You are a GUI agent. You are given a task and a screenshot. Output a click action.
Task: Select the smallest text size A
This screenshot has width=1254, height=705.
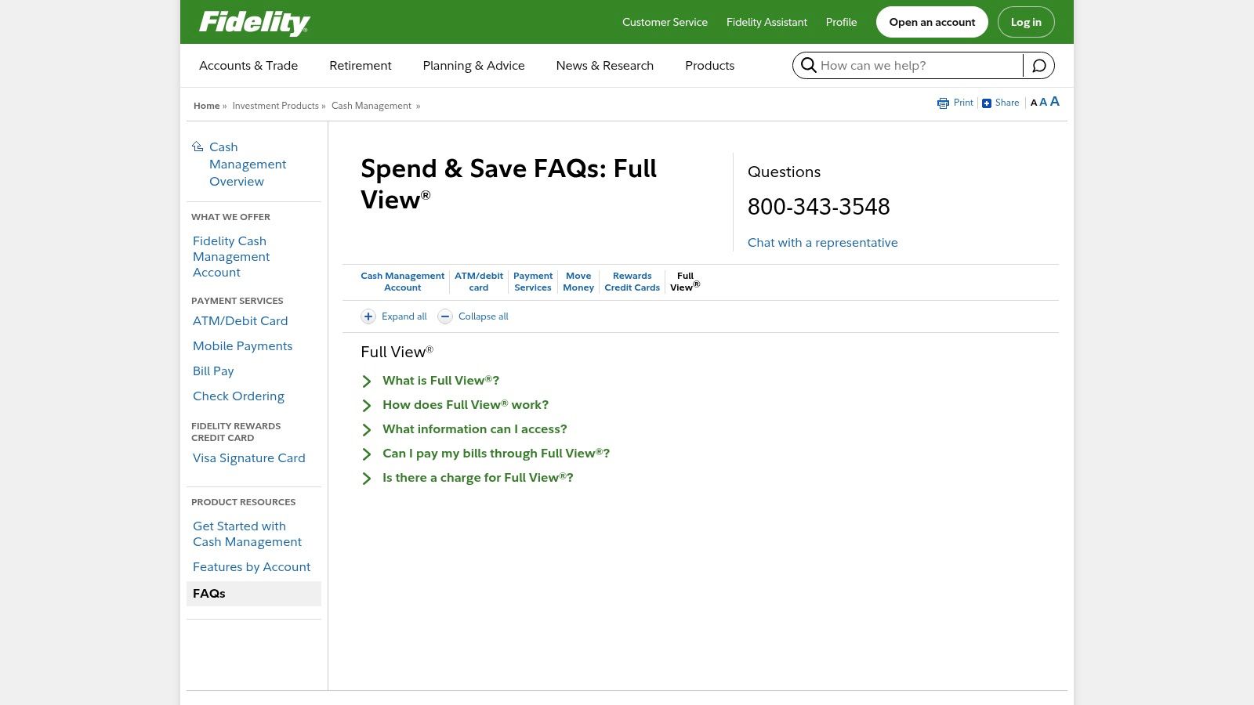1034,103
